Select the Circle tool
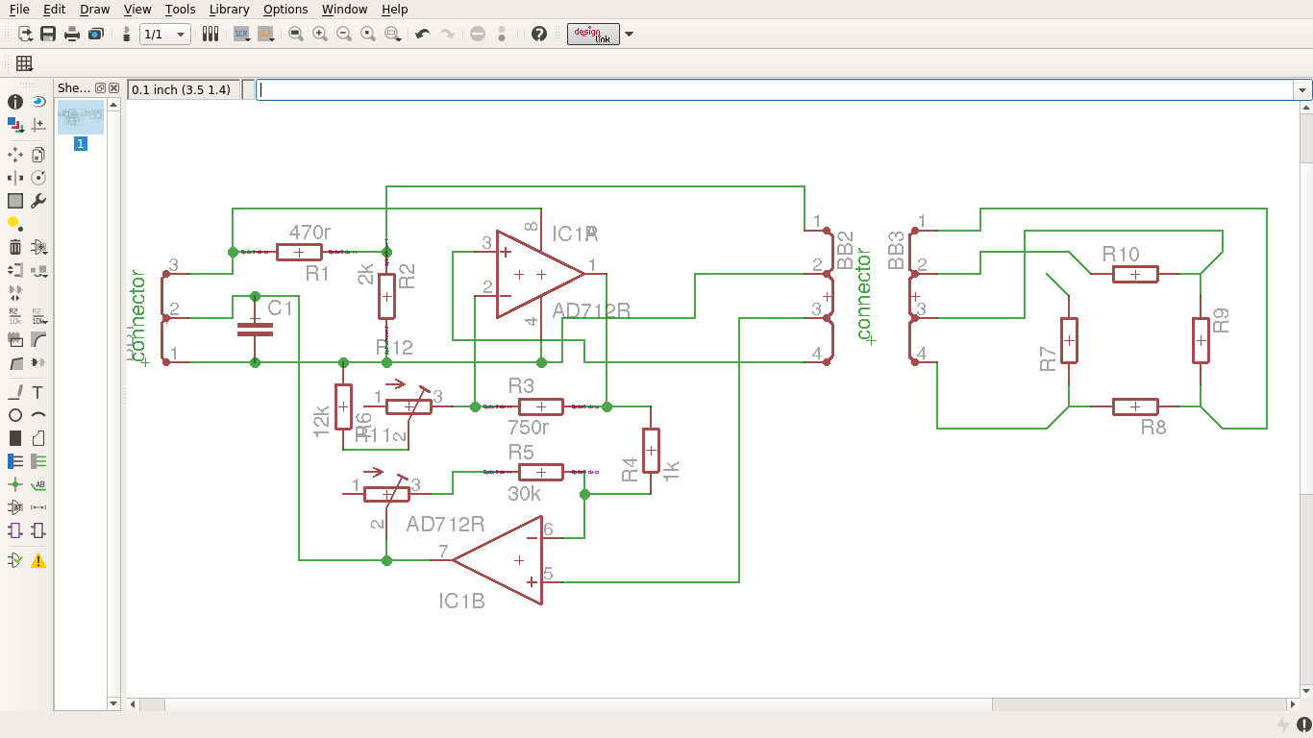The width and height of the screenshot is (1313, 738). 15,415
